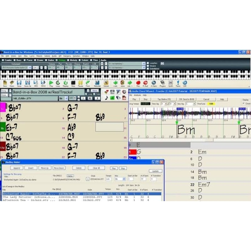Viewport: 251px width, 251px height.
Task: Select the Combo part radio button
Action: [x=3, y=60]
